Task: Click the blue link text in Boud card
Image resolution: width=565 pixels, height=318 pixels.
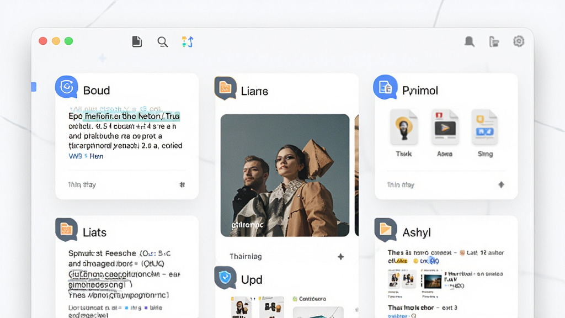Action: [x=86, y=156]
